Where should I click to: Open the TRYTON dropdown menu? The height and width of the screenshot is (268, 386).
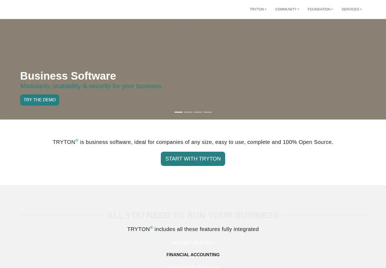point(258,9)
